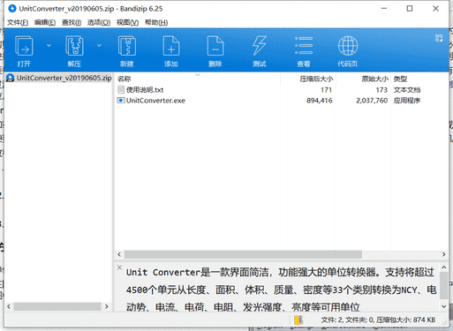Click the Extract (解压) toolbar icon

74,46
